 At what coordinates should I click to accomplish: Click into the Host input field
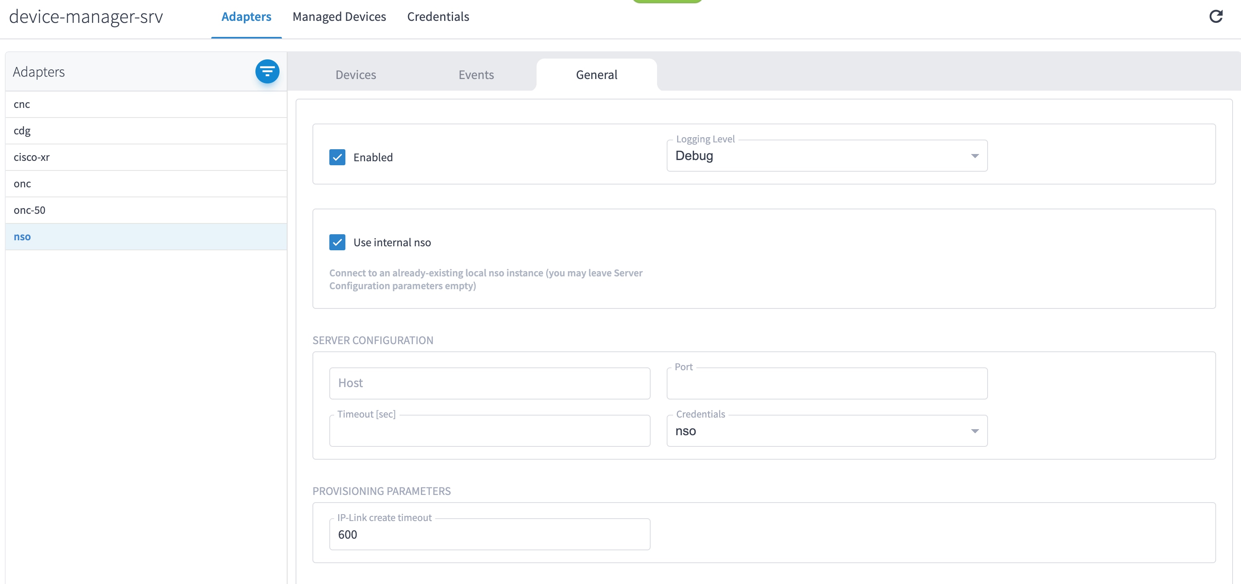click(x=490, y=383)
